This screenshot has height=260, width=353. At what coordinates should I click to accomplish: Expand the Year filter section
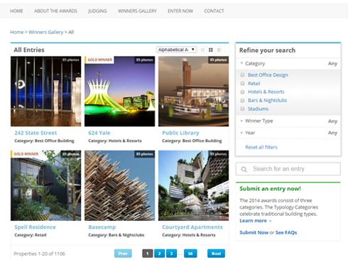[x=288, y=133]
